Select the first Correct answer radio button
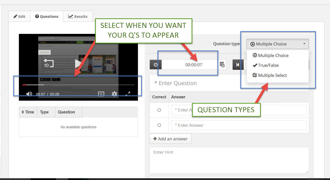The height and width of the screenshot is (180, 330). pos(159,110)
